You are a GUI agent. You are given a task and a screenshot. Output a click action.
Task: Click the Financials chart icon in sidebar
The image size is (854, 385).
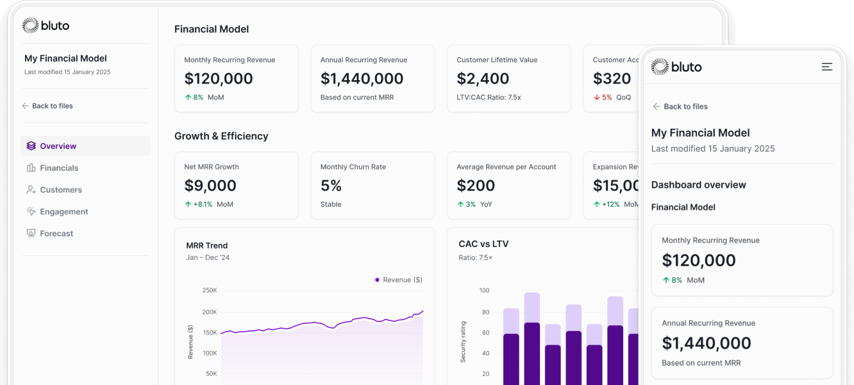pyautogui.click(x=31, y=168)
